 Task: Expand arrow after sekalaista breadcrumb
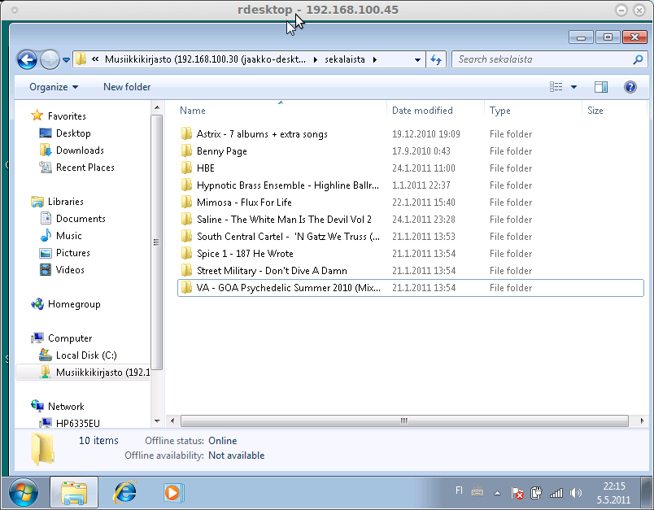click(x=375, y=59)
